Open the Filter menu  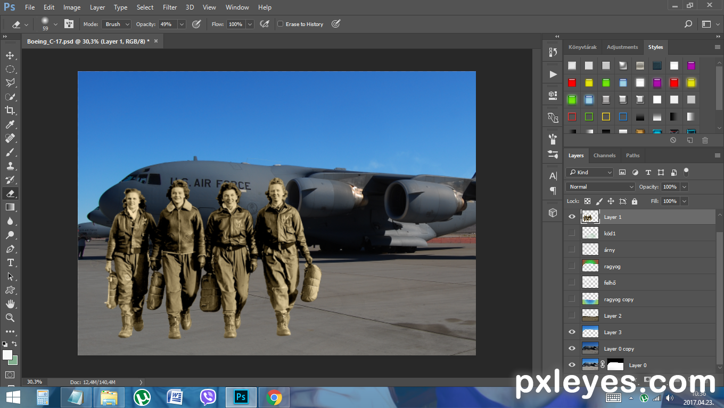tap(170, 7)
